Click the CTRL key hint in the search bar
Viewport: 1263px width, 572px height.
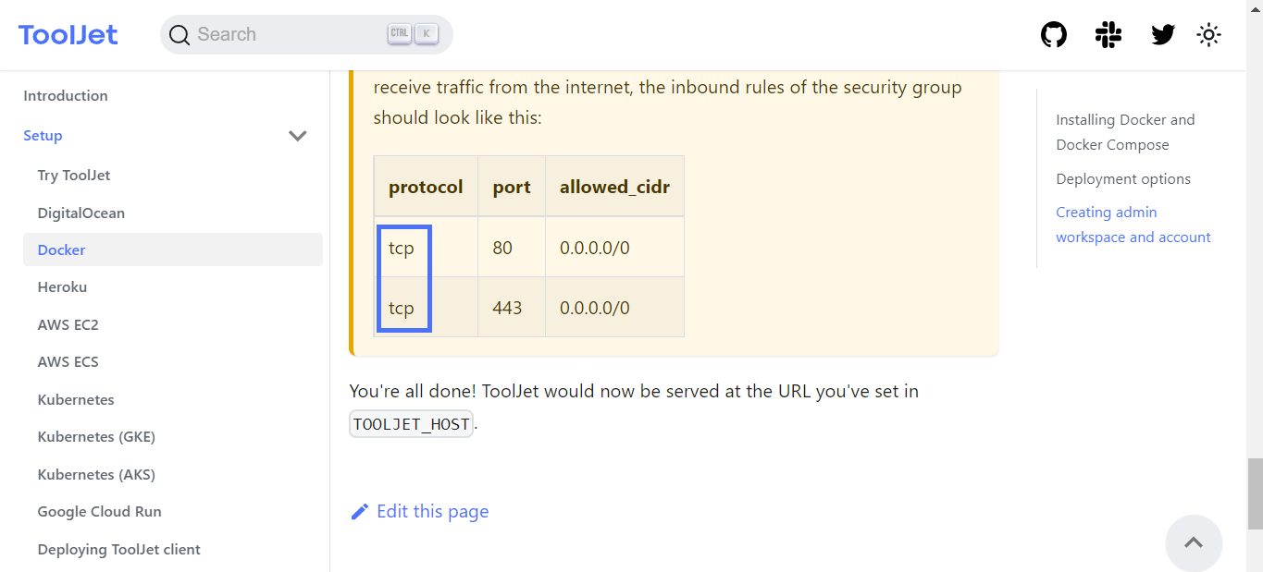click(x=399, y=32)
